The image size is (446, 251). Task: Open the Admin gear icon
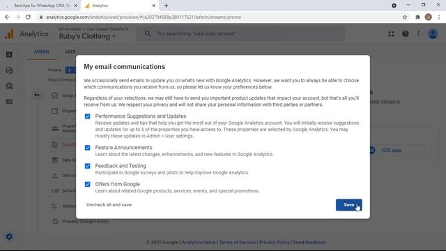click(x=9, y=236)
